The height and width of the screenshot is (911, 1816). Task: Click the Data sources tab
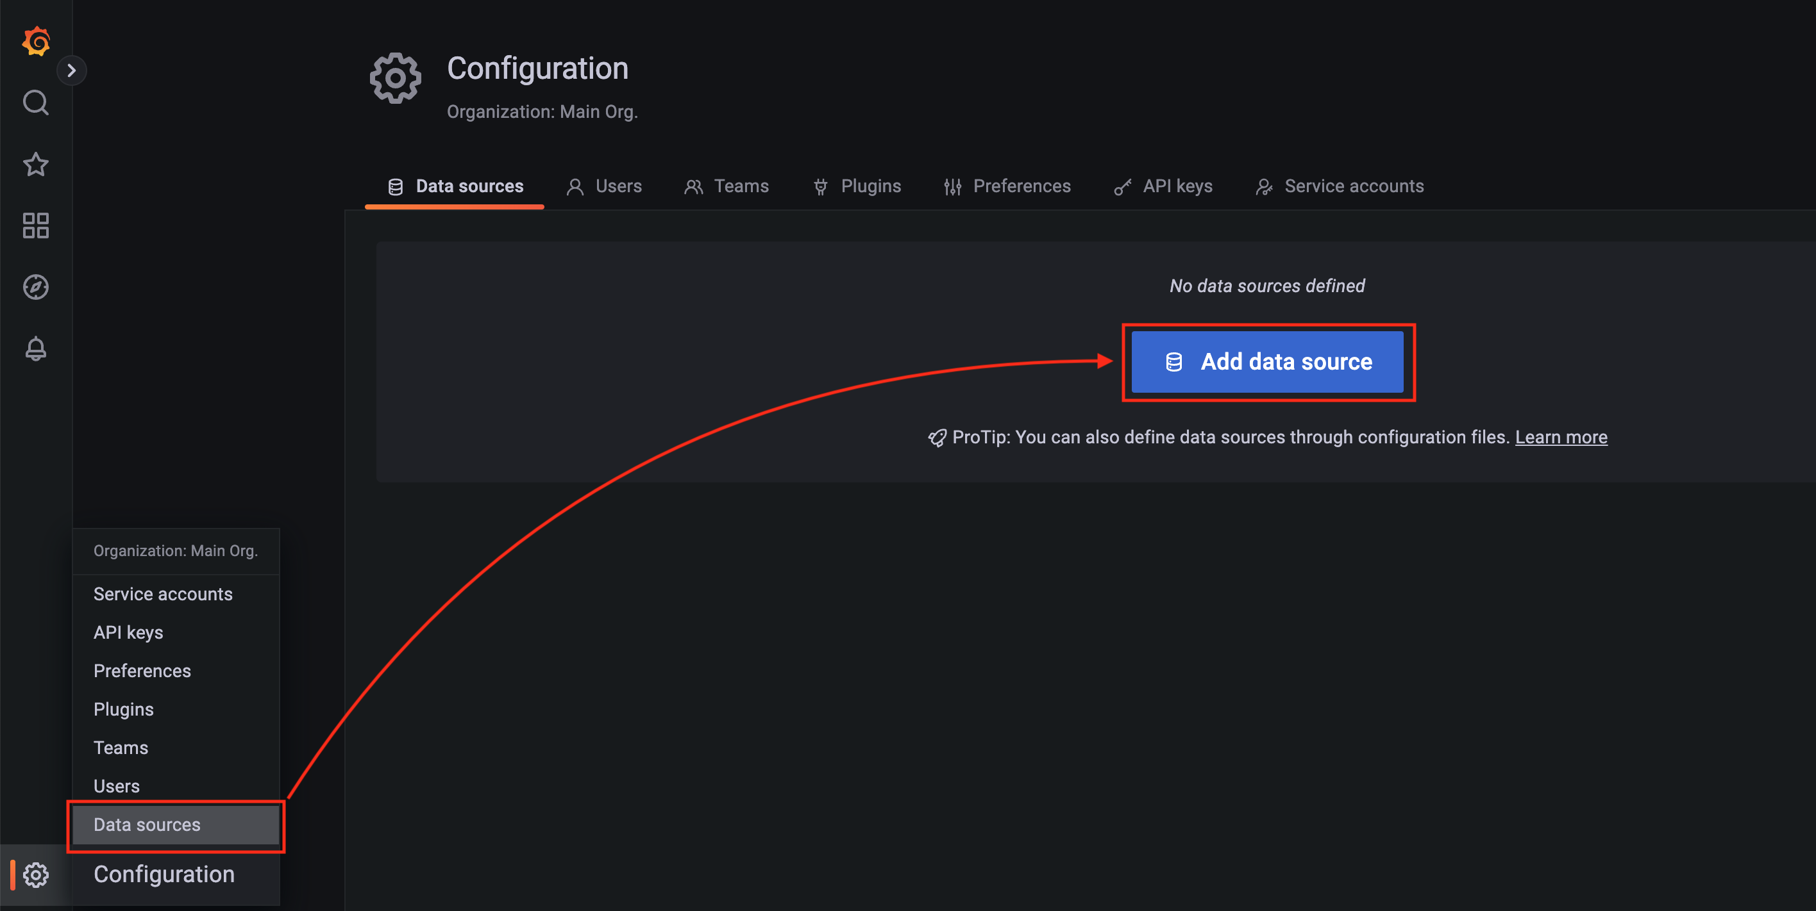pos(455,186)
